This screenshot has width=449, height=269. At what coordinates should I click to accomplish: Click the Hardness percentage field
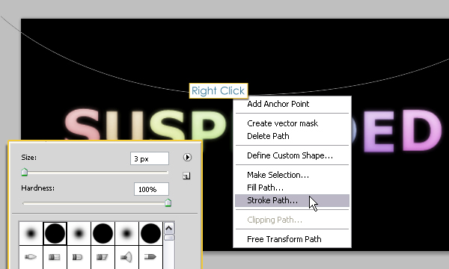tap(151, 189)
